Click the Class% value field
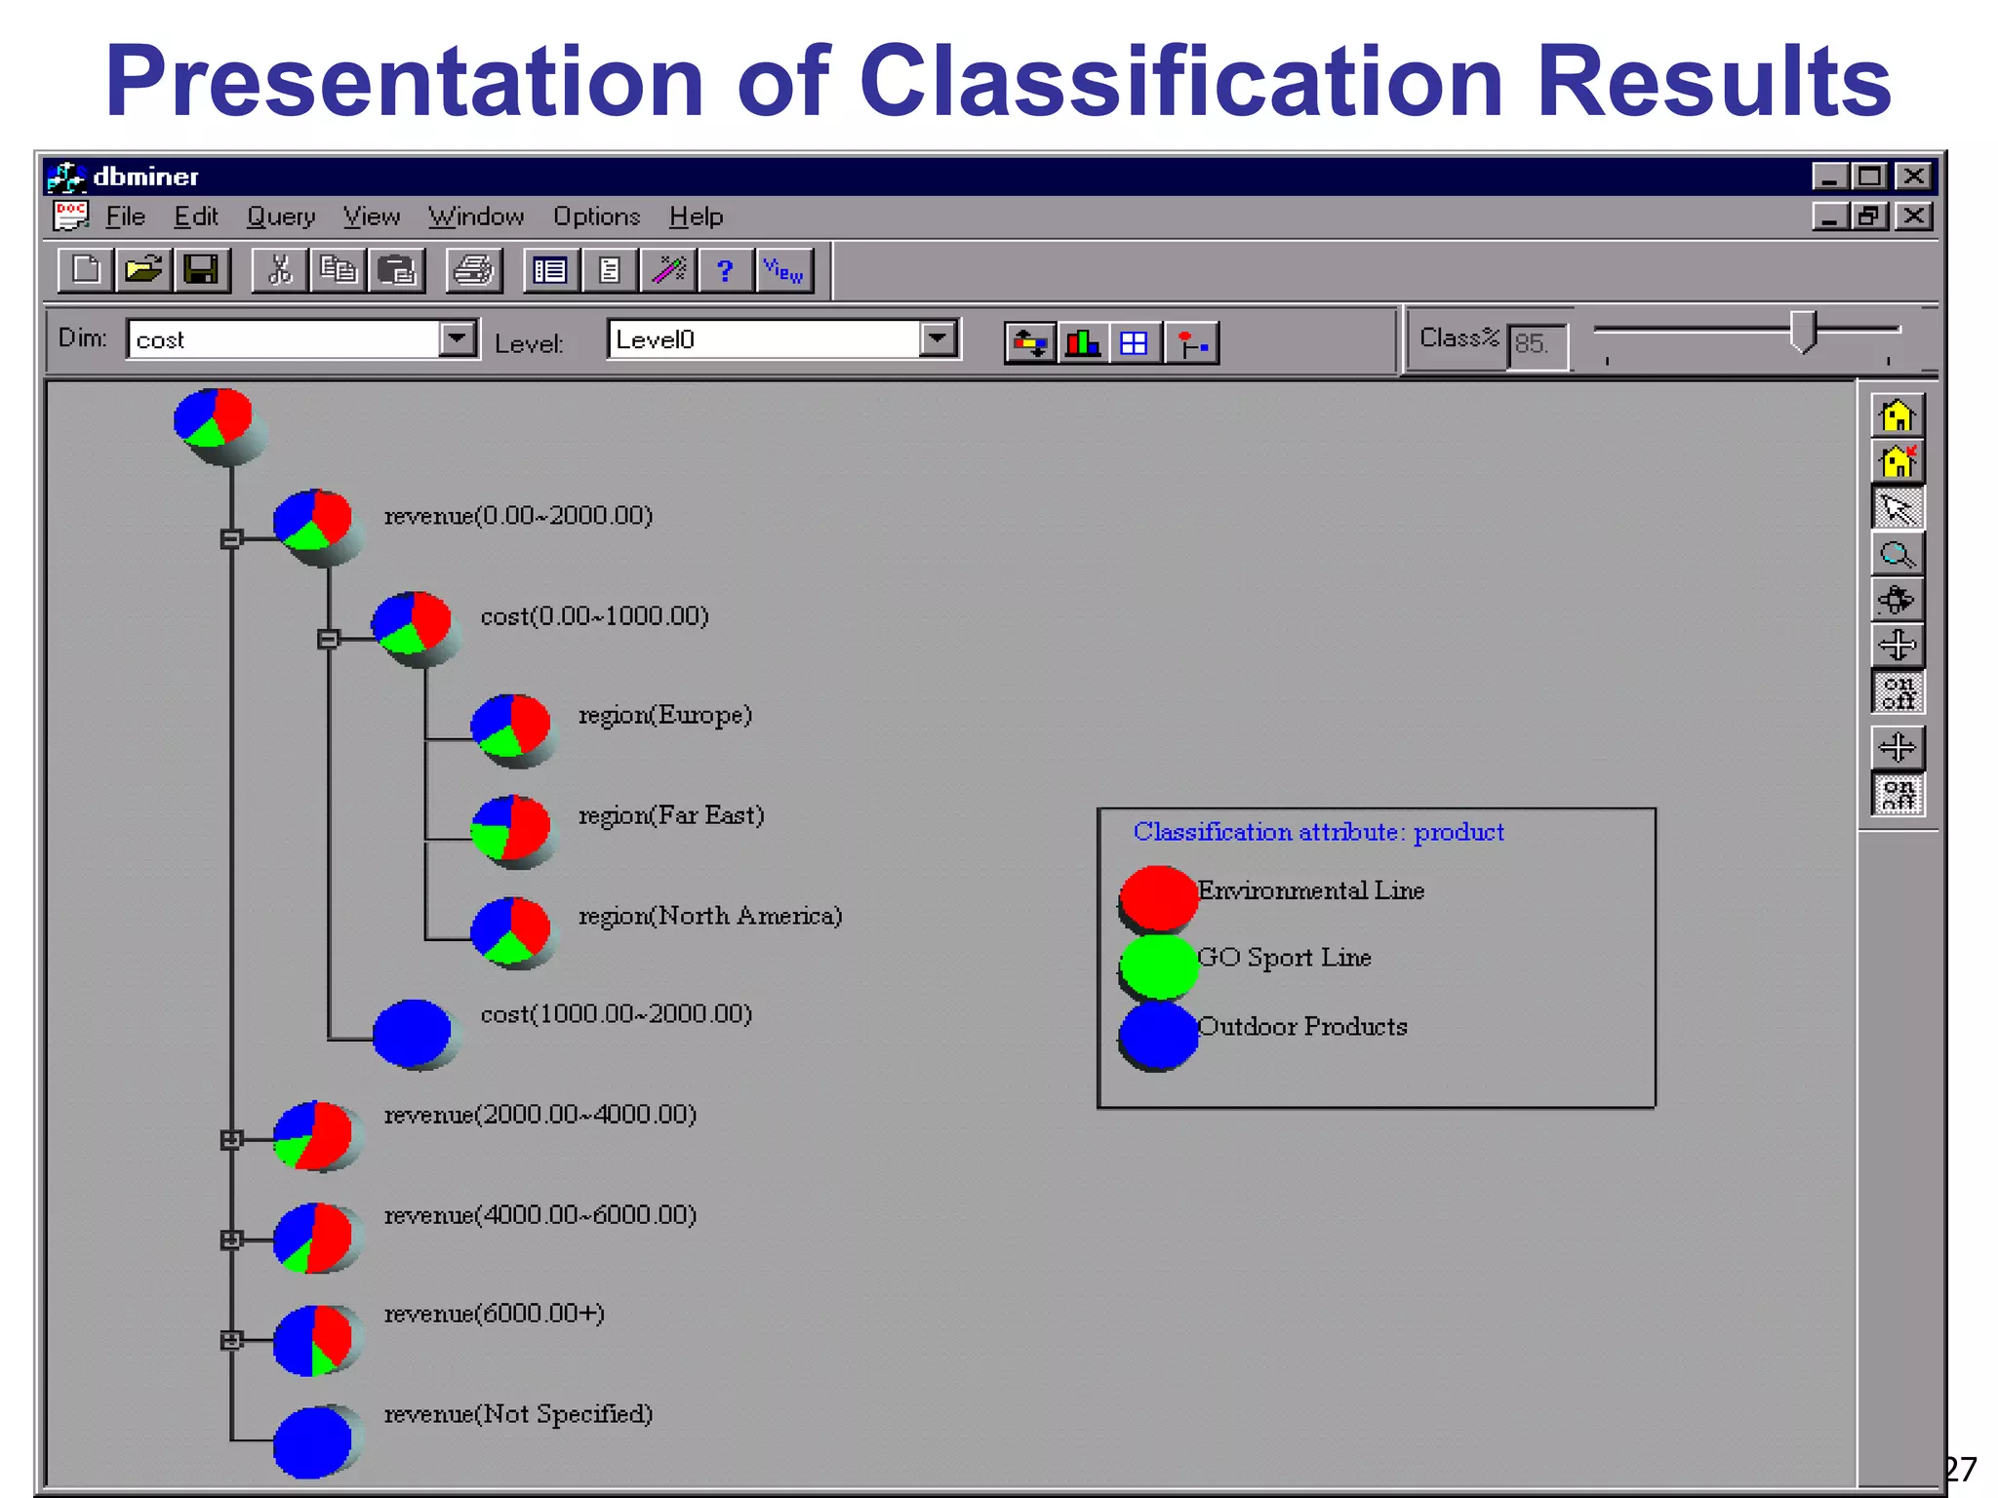Viewport: 1998px width, 1498px height. [1537, 345]
